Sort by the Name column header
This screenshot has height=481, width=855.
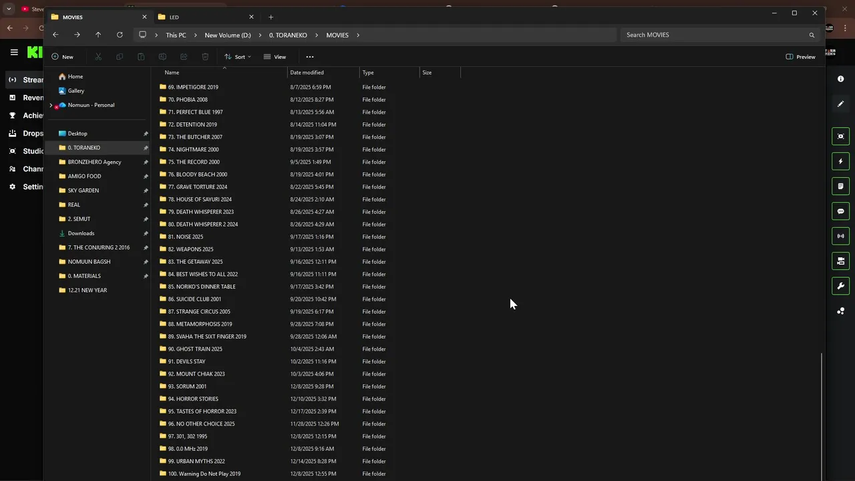click(172, 72)
